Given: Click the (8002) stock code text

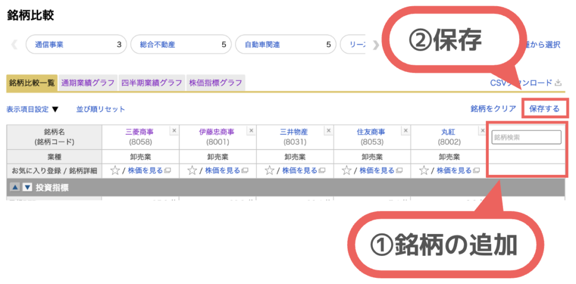Looking at the screenshot, I should pos(449,142).
